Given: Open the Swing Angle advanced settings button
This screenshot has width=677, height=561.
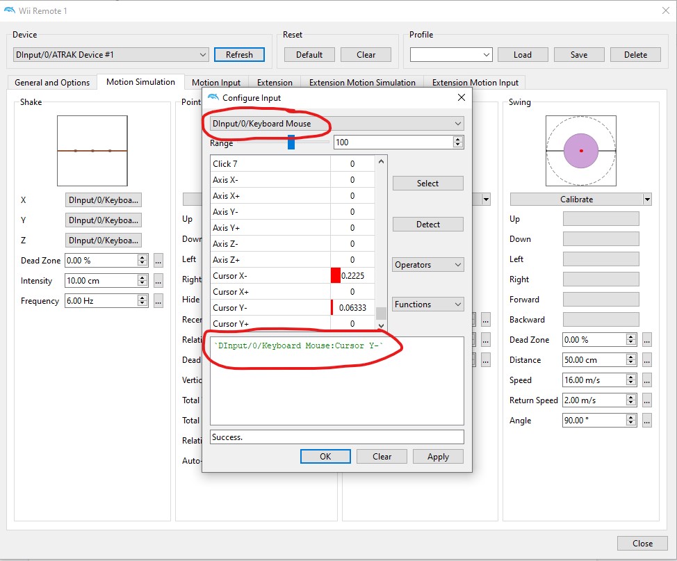Looking at the screenshot, I should coord(647,420).
